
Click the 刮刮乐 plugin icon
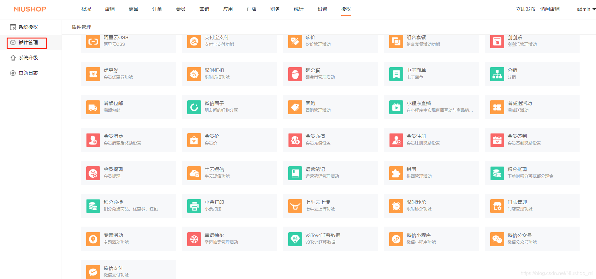(x=497, y=41)
